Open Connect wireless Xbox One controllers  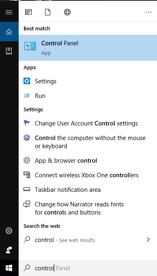point(88,175)
